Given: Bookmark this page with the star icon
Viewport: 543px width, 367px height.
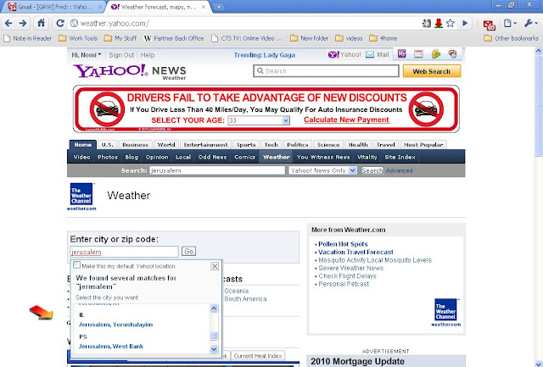Looking at the screenshot, I should pyautogui.click(x=451, y=23).
